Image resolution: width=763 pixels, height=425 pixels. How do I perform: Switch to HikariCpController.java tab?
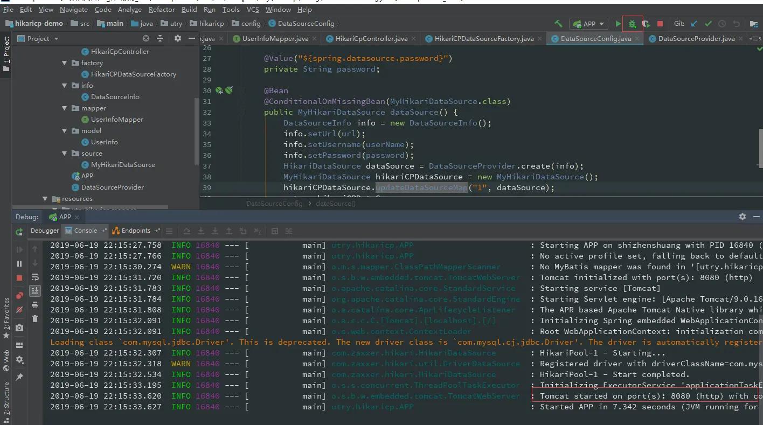click(371, 39)
